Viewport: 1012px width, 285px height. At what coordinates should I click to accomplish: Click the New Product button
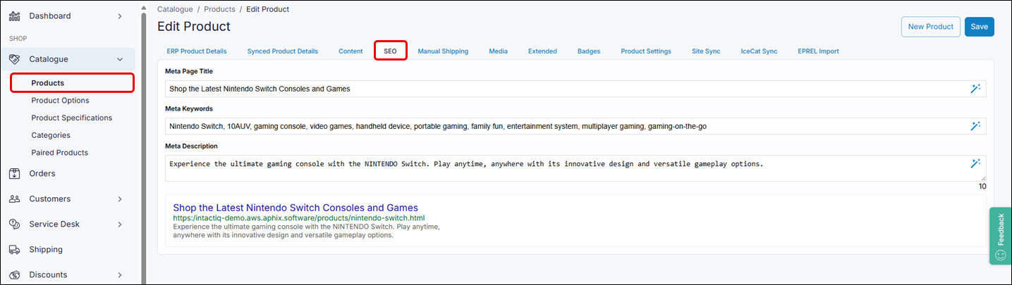click(930, 27)
